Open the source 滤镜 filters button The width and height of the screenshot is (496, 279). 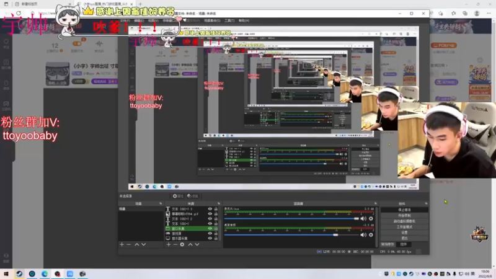click(192, 196)
